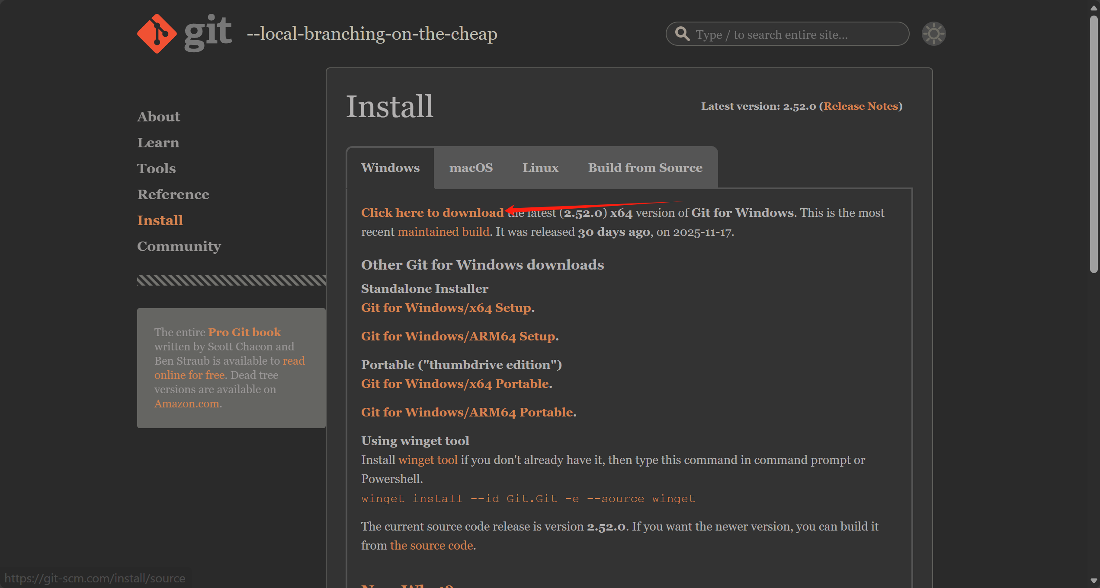Image resolution: width=1100 pixels, height=588 pixels.
Task: Click the magnifying glass search icon
Action: (682, 34)
